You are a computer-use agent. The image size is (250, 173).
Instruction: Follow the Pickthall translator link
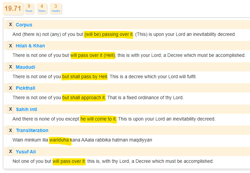[25, 88]
